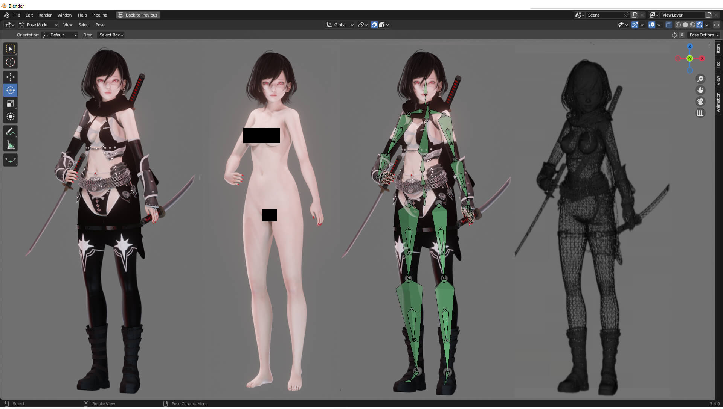The image size is (723, 409).
Task: Expand the Pose Options dropdown
Action: [x=704, y=35]
